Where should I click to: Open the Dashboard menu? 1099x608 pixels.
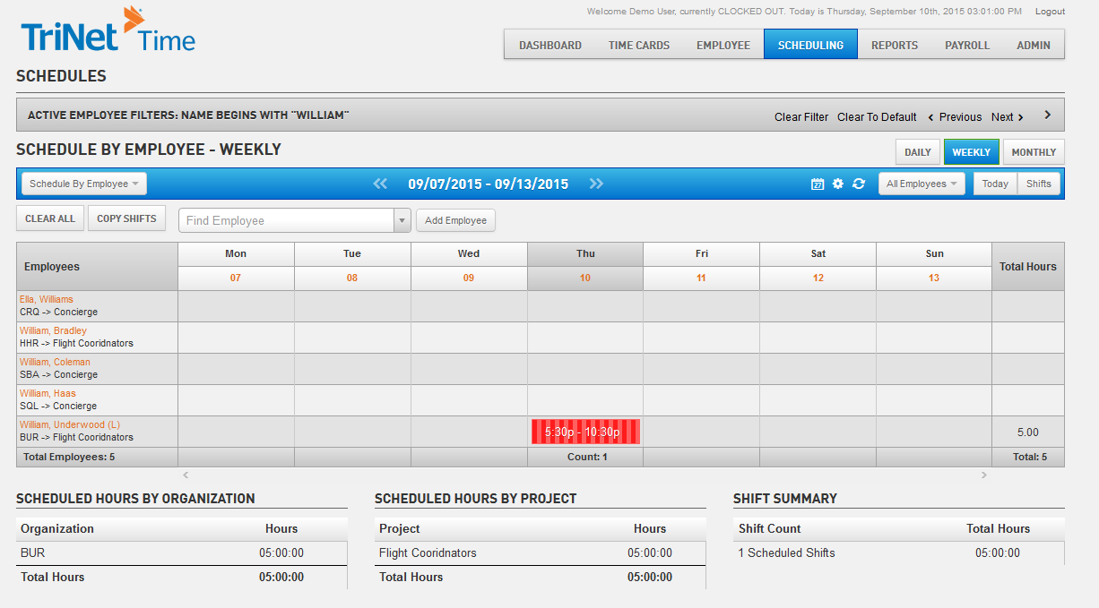click(550, 45)
